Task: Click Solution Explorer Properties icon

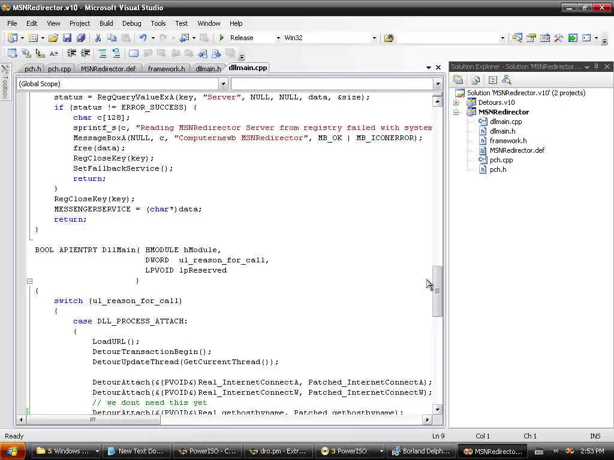Action: [x=458, y=80]
